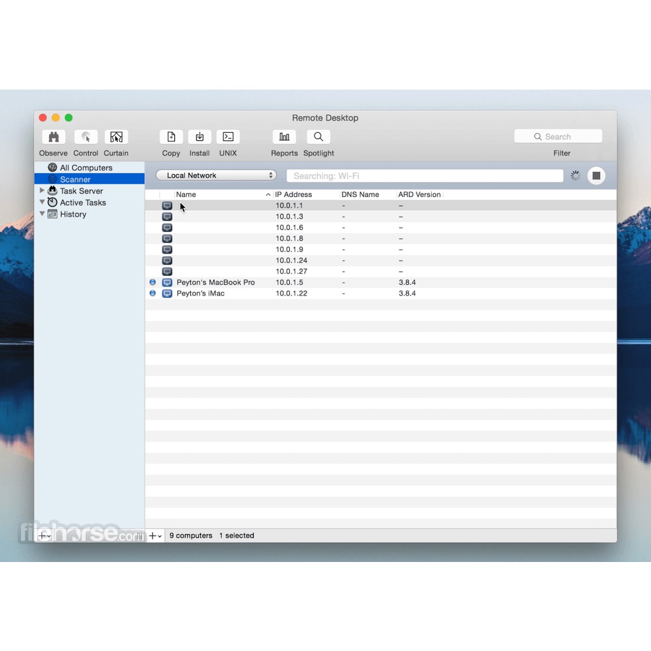
Task: Start a Spotlight search
Action: pos(319,137)
